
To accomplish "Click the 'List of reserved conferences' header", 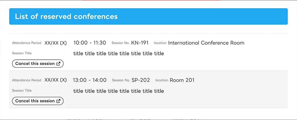I will (66, 17).
